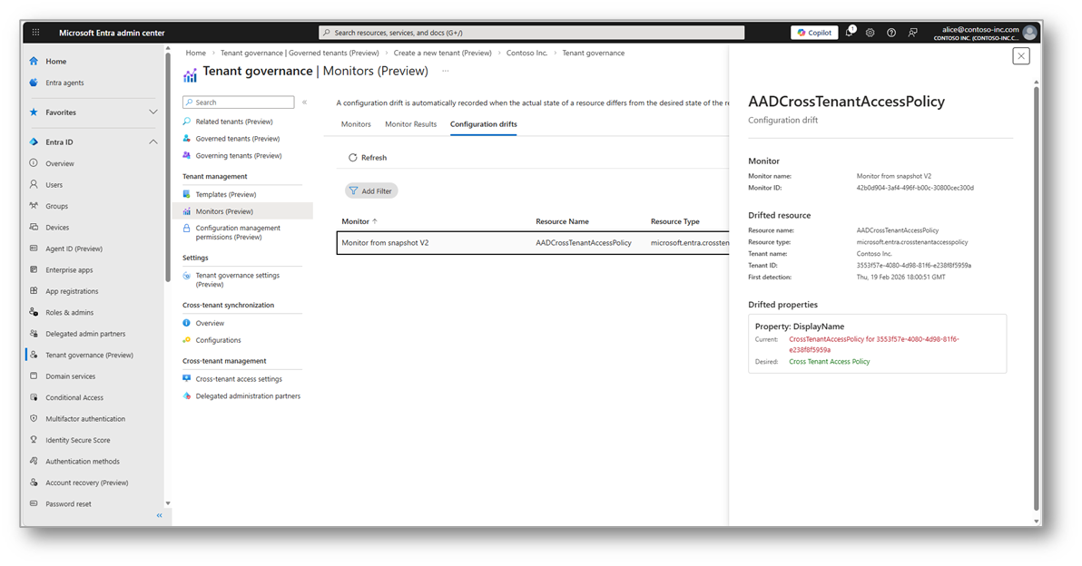Image resolution: width=1082 pixels, height=566 pixels.
Task: Open Roles & admins navigation item
Action: [x=69, y=312]
